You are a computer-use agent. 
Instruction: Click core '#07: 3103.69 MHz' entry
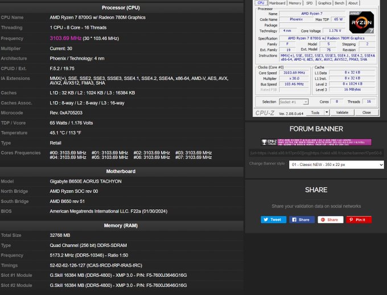tap(193, 157)
